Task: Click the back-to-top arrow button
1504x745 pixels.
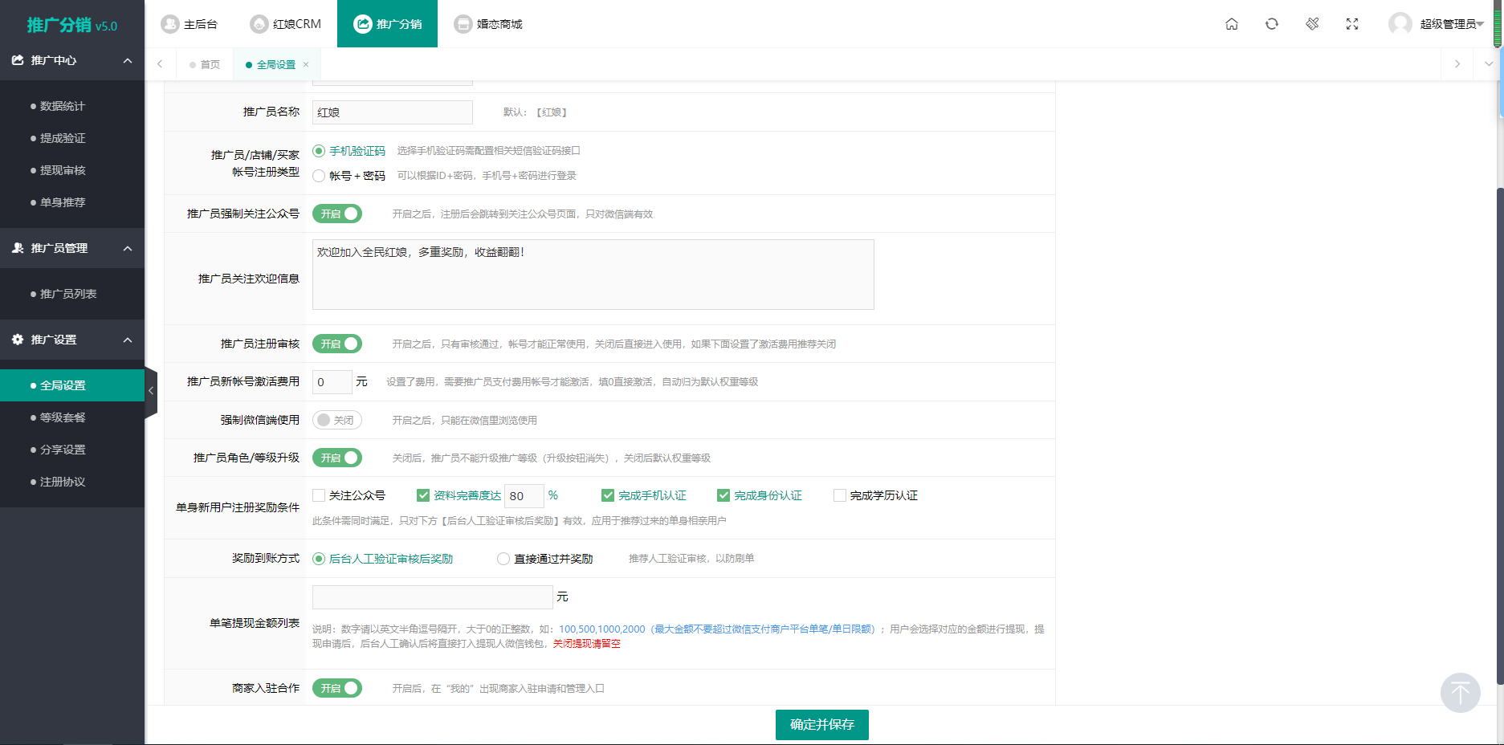Action: (x=1460, y=692)
